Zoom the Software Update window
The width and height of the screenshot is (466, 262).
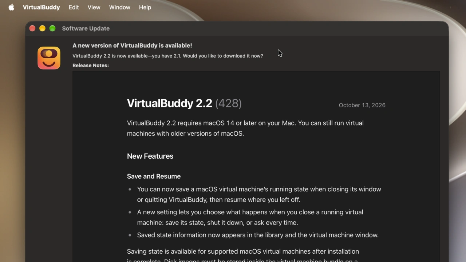[52, 28]
